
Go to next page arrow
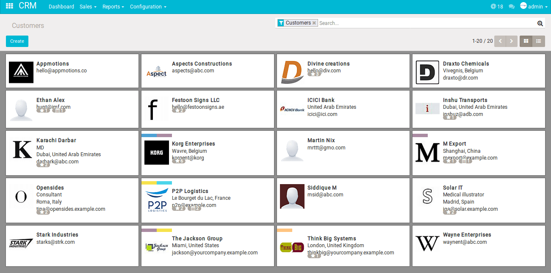[x=512, y=41]
